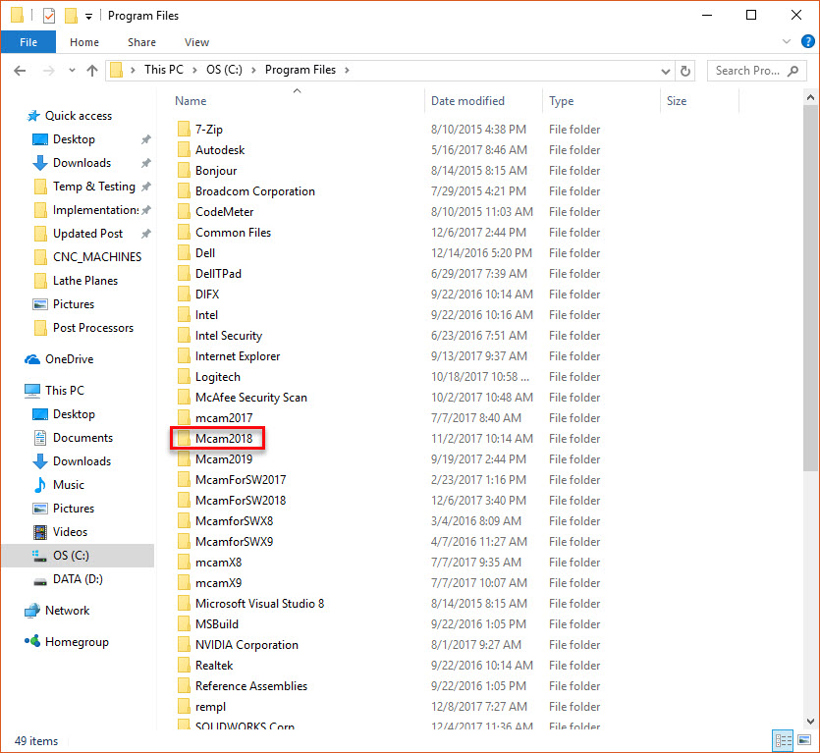
Task: Switch to large icons view in status bar
Action: point(804,740)
